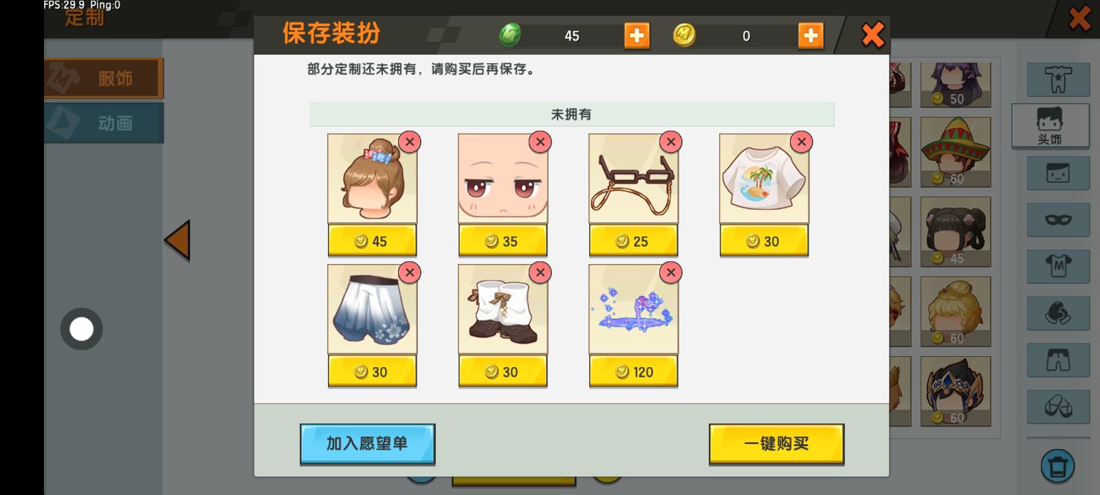Remove the blue sparkle effect item
1100x495 pixels.
coord(671,273)
